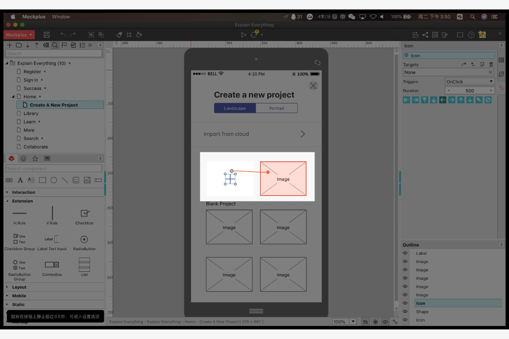Open the emoji icons library tab
Image resolution: width=509 pixels, height=339 pixels.
point(23,158)
